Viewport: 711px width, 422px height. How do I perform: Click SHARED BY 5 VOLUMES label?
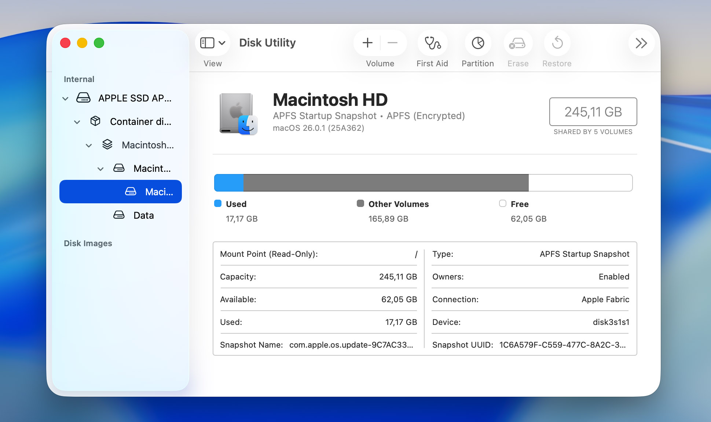click(593, 132)
